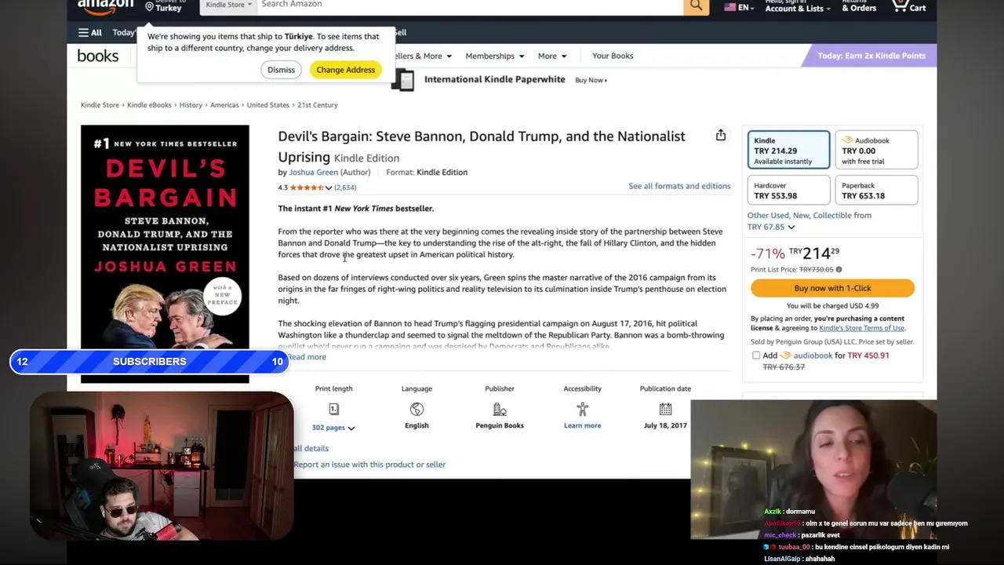Tick the Add audiobook checkbox
The height and width of the screenshot is (565, 1004).
(x=756, y=355)
